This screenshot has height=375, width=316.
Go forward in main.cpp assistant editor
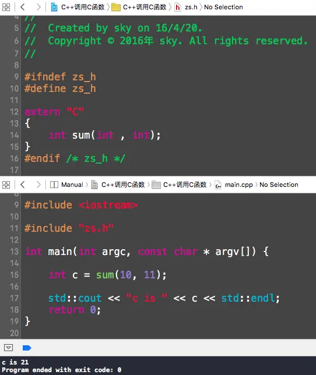coord(38,185)
